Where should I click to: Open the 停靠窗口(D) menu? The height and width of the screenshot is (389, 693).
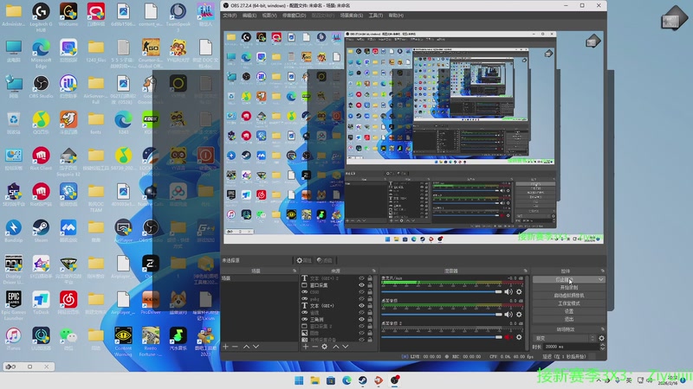[294, 16]
